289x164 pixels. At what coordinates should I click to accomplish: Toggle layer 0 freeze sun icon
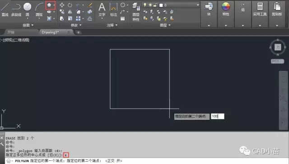pos(150,5)
